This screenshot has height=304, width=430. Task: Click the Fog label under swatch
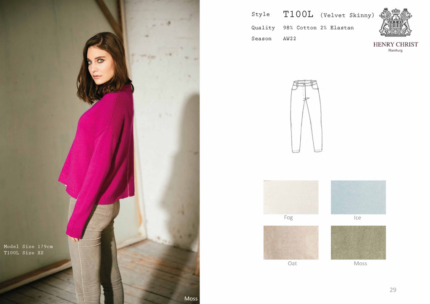point(288,218)
